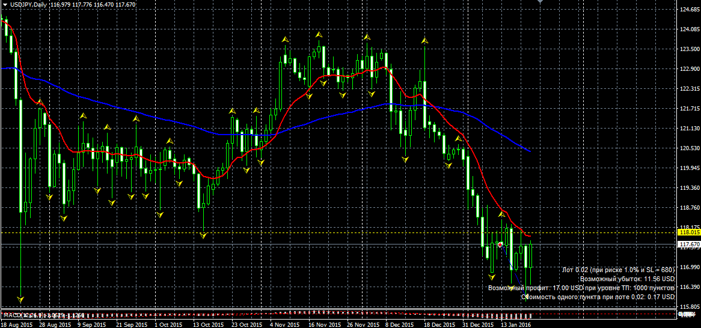Click the gray chart shift marker on the top edge
This screenshot has height=328, width=701.
pyautogui.click(x=540, y=2)
